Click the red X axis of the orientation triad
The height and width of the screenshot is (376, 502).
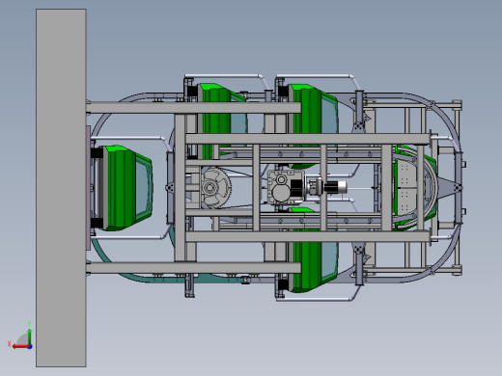20,346
